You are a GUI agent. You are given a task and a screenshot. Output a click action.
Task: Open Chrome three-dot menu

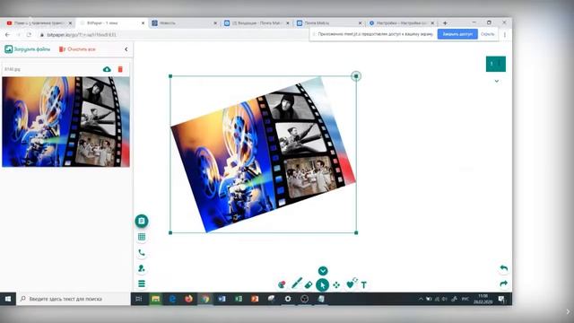click(x=505, y=35)
